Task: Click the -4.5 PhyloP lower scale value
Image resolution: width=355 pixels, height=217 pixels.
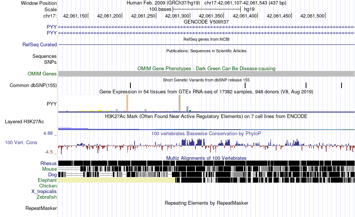Action: [49, 152]
